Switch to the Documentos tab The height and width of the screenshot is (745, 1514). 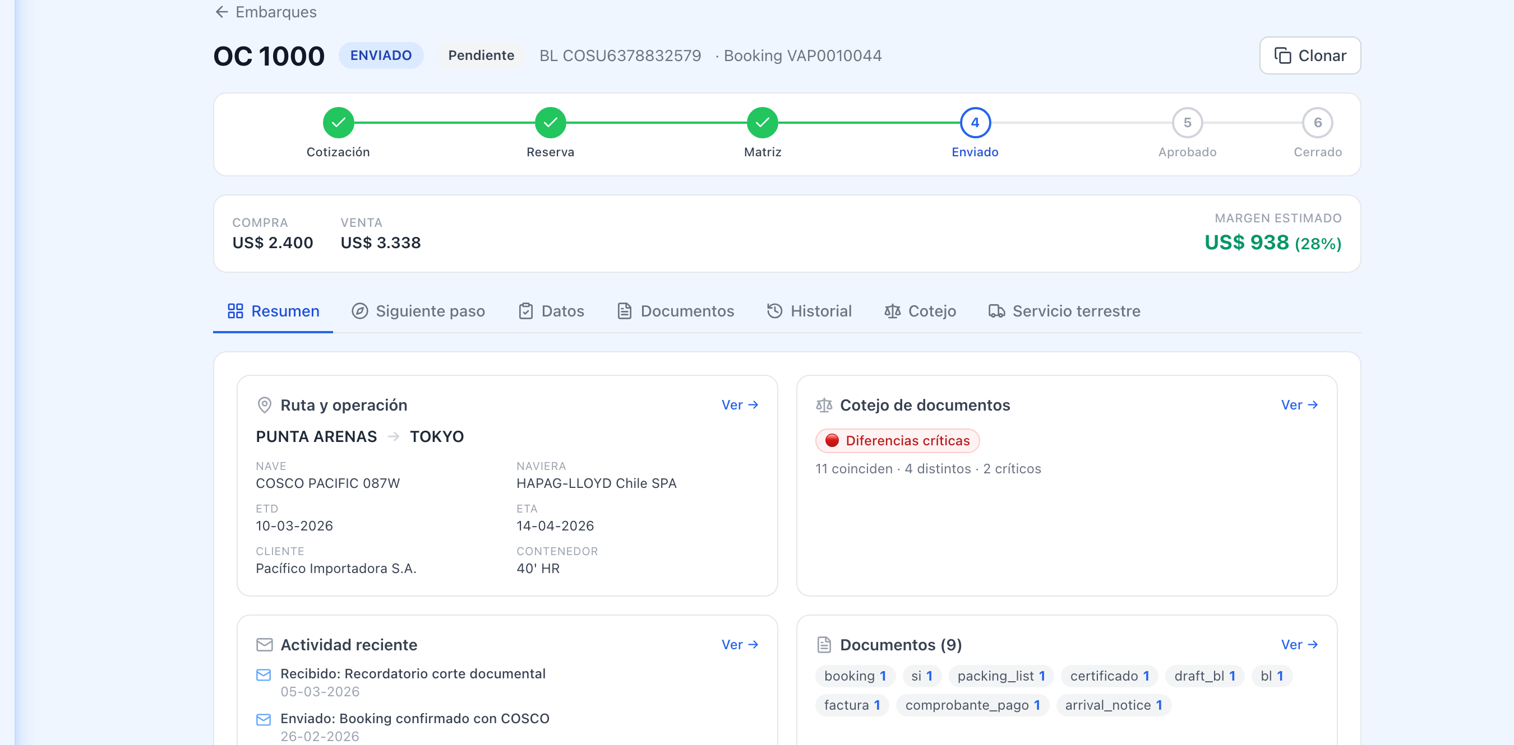point(676,311)
